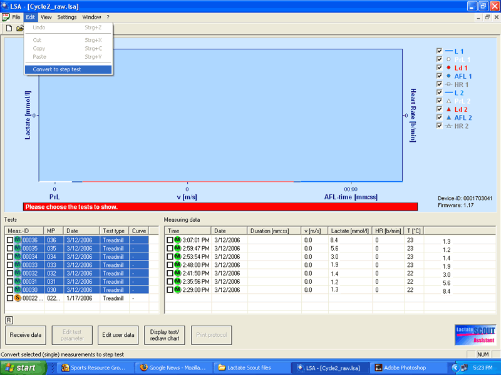
Task: Open the Settings menu
Action: 67,17
